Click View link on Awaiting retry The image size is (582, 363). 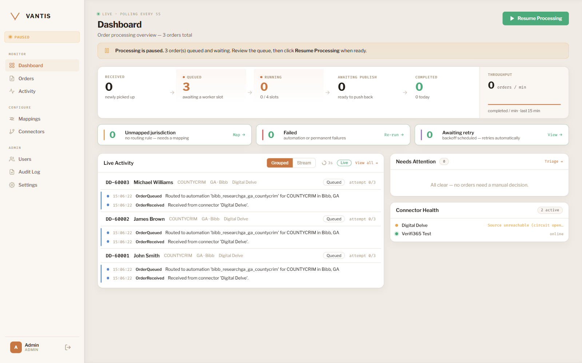coord(555,135)
